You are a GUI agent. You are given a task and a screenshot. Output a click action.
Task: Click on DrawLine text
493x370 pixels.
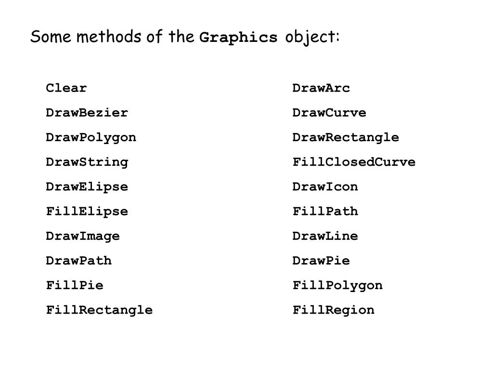[x=325, y=236]
